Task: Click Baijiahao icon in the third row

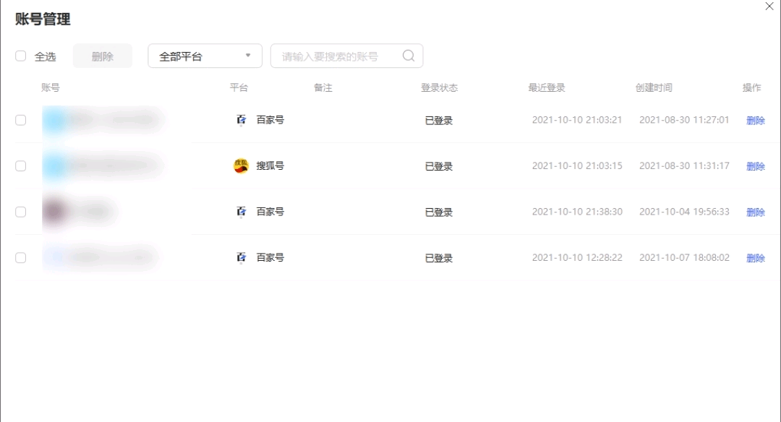Action: click(242, 212)
